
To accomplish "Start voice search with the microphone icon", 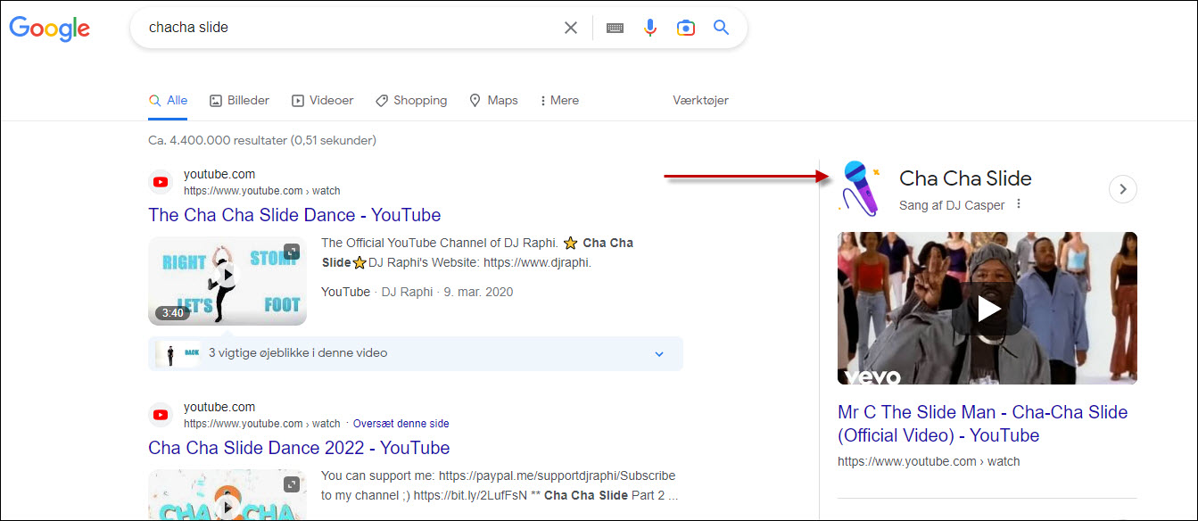I will click(x=650, y=28).
